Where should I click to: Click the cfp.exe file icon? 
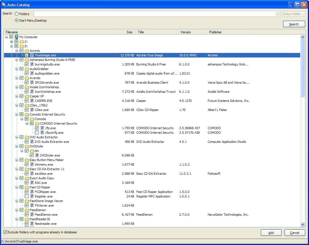pos(42,128)
